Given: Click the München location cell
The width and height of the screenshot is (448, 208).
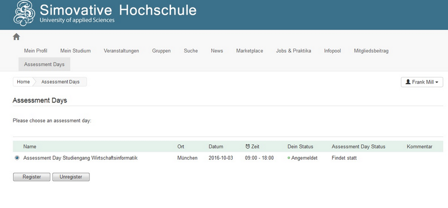Looking at the screenshot, I should (x=187, y=158).
